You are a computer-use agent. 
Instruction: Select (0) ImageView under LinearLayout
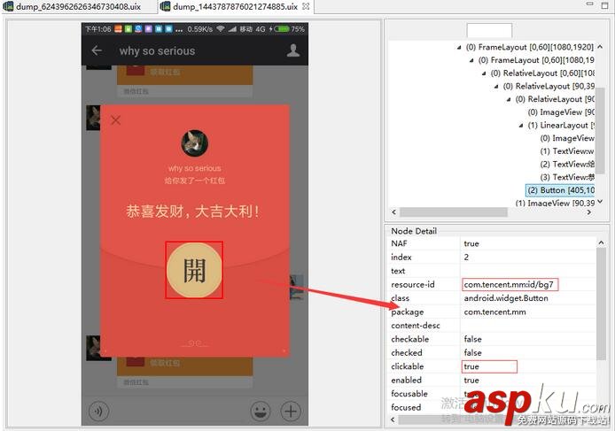(567, 138)
